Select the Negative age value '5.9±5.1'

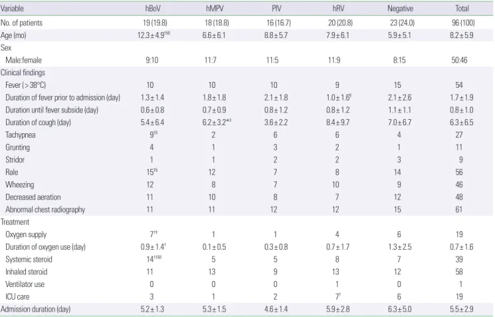(400, 35)
